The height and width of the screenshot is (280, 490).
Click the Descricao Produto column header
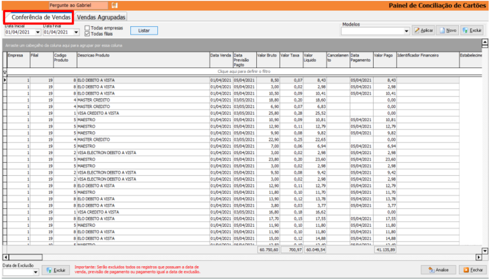(143, 60)
